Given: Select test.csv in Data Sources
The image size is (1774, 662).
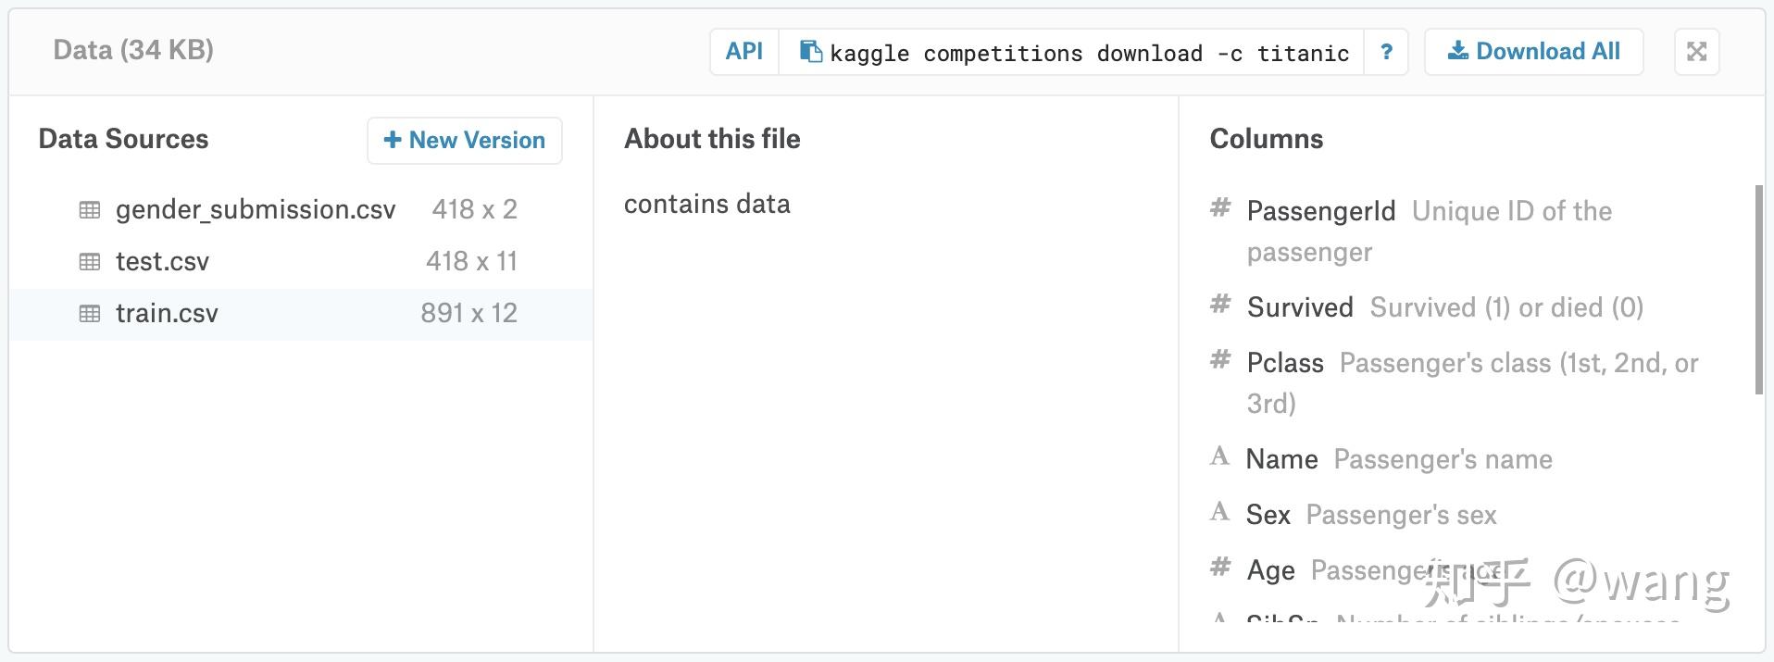Looking at the screenshot, I should 163,262.
